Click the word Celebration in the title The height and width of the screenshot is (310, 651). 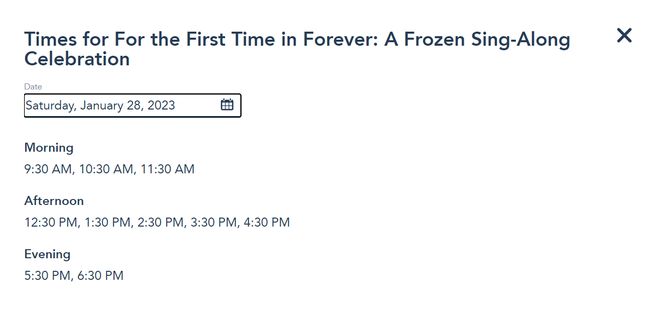pos(77,59)
